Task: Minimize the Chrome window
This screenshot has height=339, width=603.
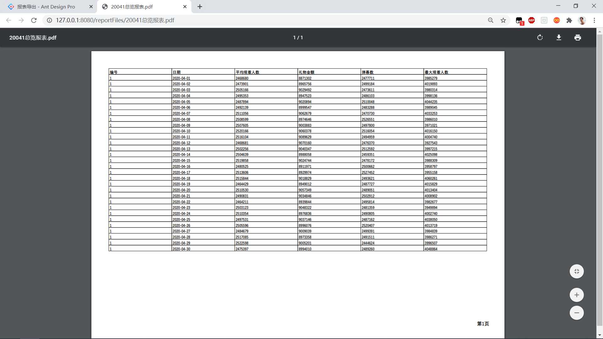Action: 558,6
